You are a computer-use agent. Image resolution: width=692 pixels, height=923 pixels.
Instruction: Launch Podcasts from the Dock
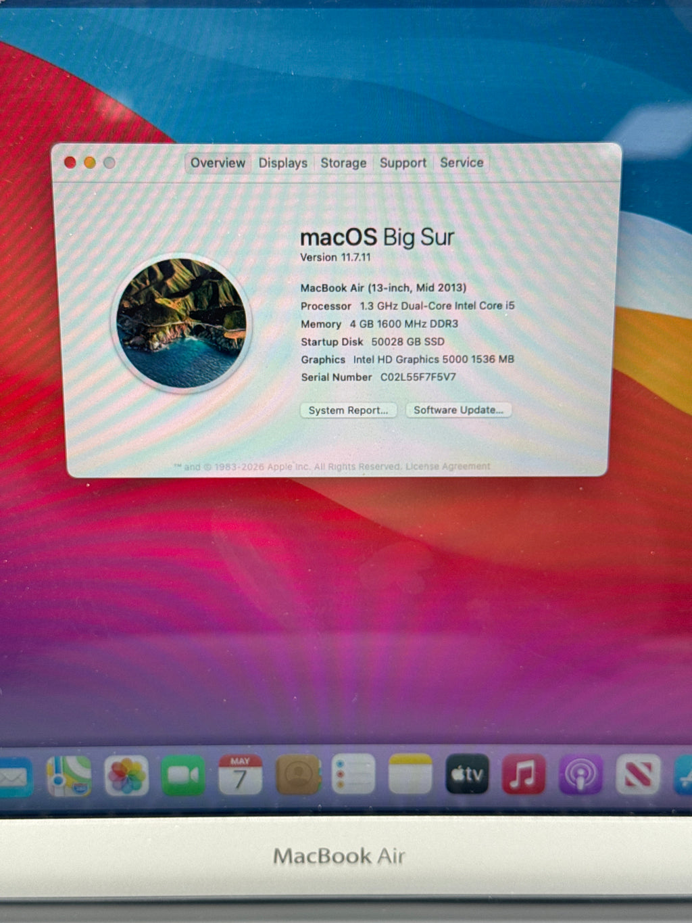click(580, 775)
